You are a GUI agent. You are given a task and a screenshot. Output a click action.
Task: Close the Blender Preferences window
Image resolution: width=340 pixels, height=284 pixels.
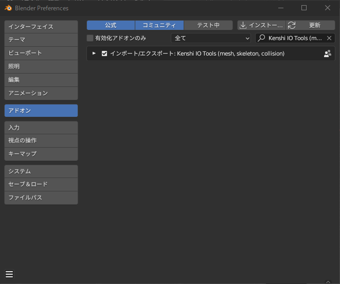[x=328, y=8]
